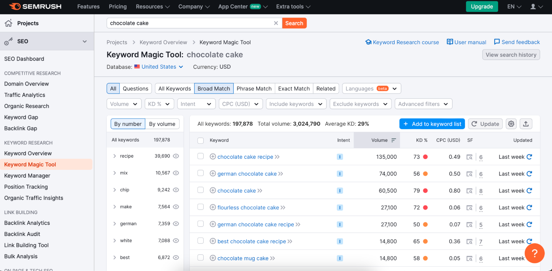The image size is (552, 271).
Task: Select all keywords with the header checkbox
Action: [200, 140]
